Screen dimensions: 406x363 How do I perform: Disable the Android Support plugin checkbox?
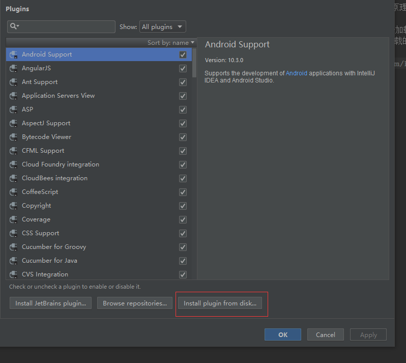pyautogui.click(x=183, y=54)
